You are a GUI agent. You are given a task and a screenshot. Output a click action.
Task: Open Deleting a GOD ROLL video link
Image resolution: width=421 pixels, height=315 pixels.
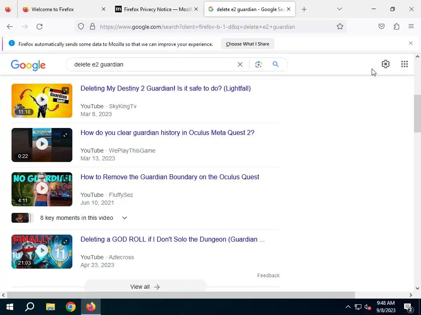[x=172, y=239]
